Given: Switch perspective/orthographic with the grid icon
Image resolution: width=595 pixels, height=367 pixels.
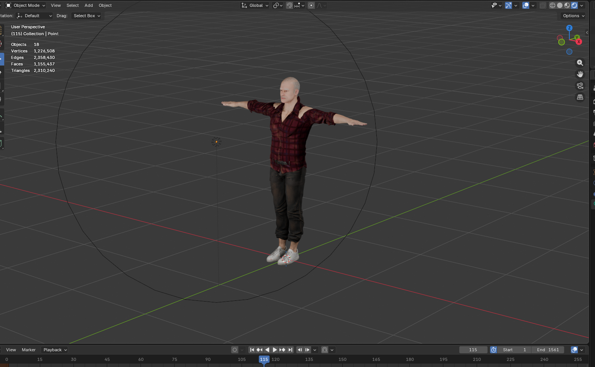Looking at the screenshot, I should (x=580, y=97).
